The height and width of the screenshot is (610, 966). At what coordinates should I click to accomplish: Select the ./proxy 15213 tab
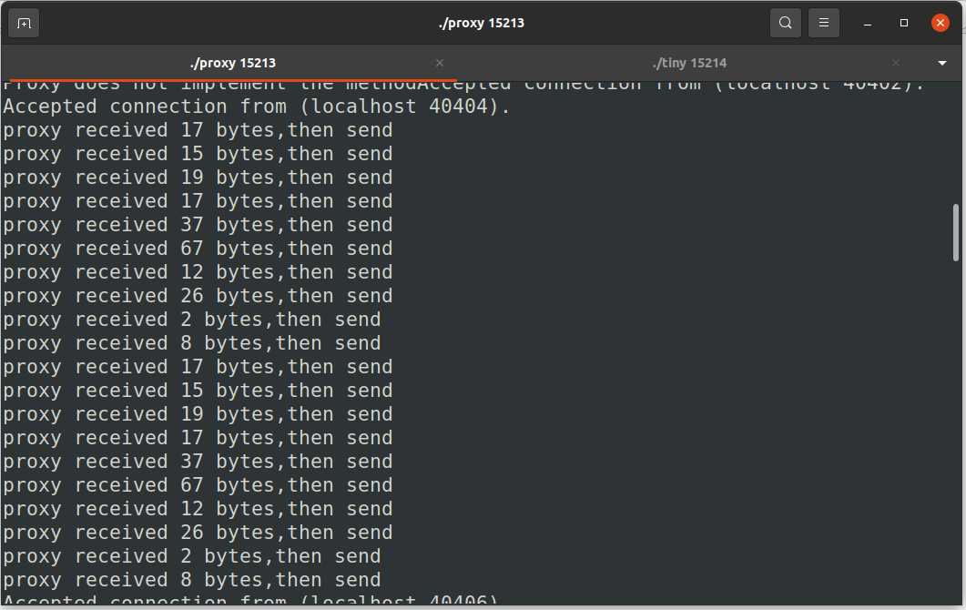click(232, 63)
